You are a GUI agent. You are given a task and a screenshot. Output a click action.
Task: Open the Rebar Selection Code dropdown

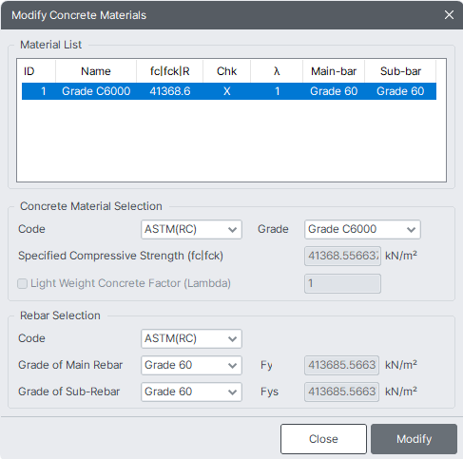pos(191,338)
